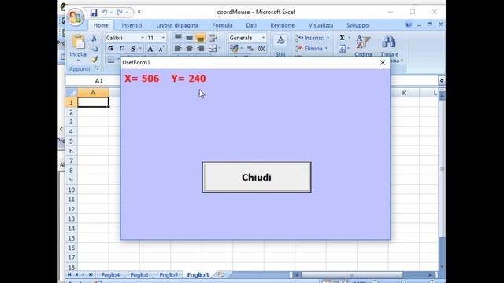Image resolution: width=504 pixels, height=283 pixels.
Task: Click the AutoSum sigma icon
Action: [x=343, y=38]
